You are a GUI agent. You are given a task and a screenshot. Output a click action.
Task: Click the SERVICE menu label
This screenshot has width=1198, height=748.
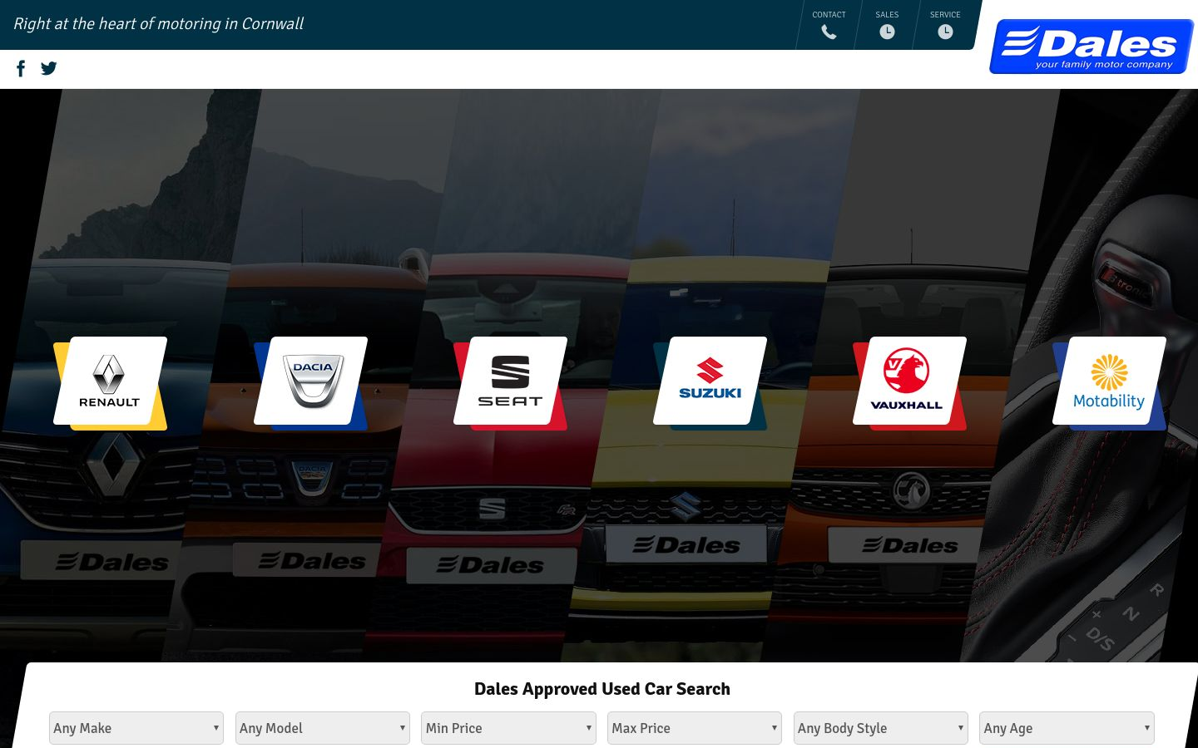pyautogui.click(x=945, y=14)
